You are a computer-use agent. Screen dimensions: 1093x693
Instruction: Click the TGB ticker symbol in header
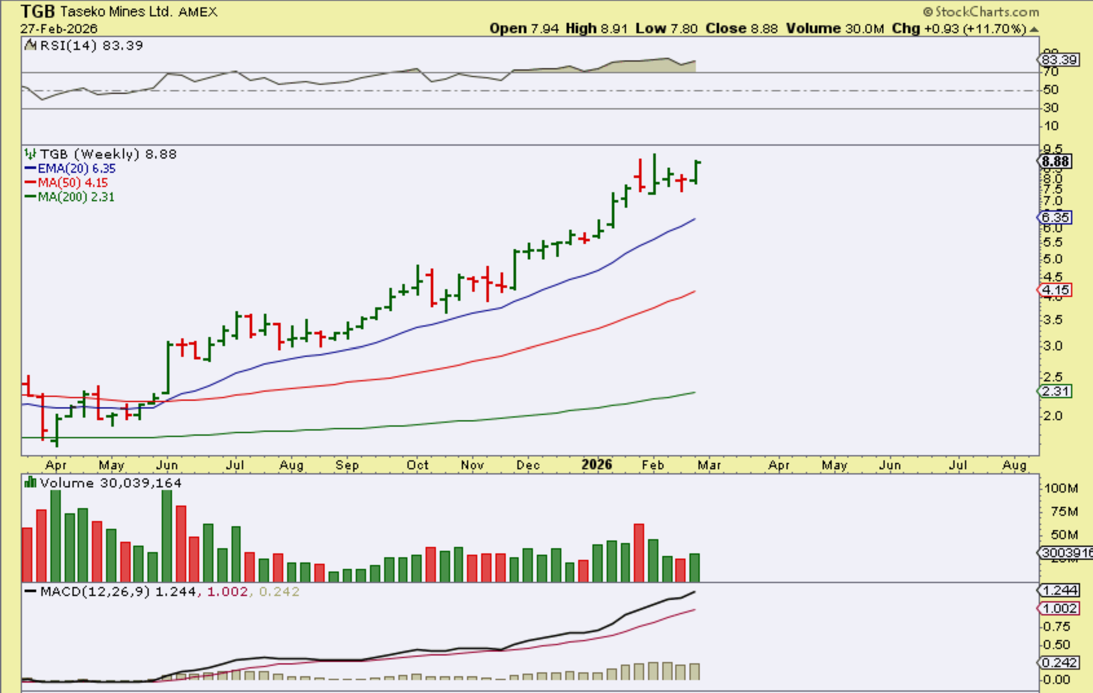click(38, 11)
